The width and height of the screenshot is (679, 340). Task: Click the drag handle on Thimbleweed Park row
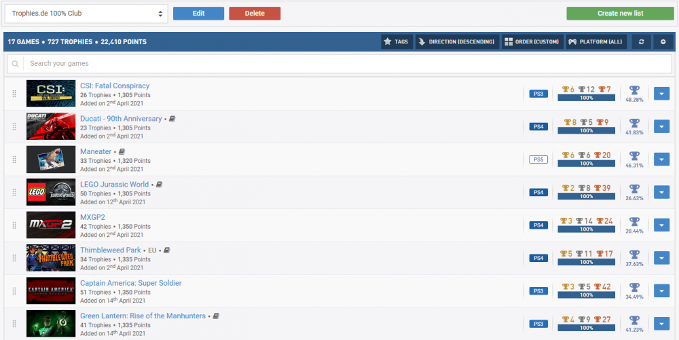pyautogui.click(x=14, y=258)
